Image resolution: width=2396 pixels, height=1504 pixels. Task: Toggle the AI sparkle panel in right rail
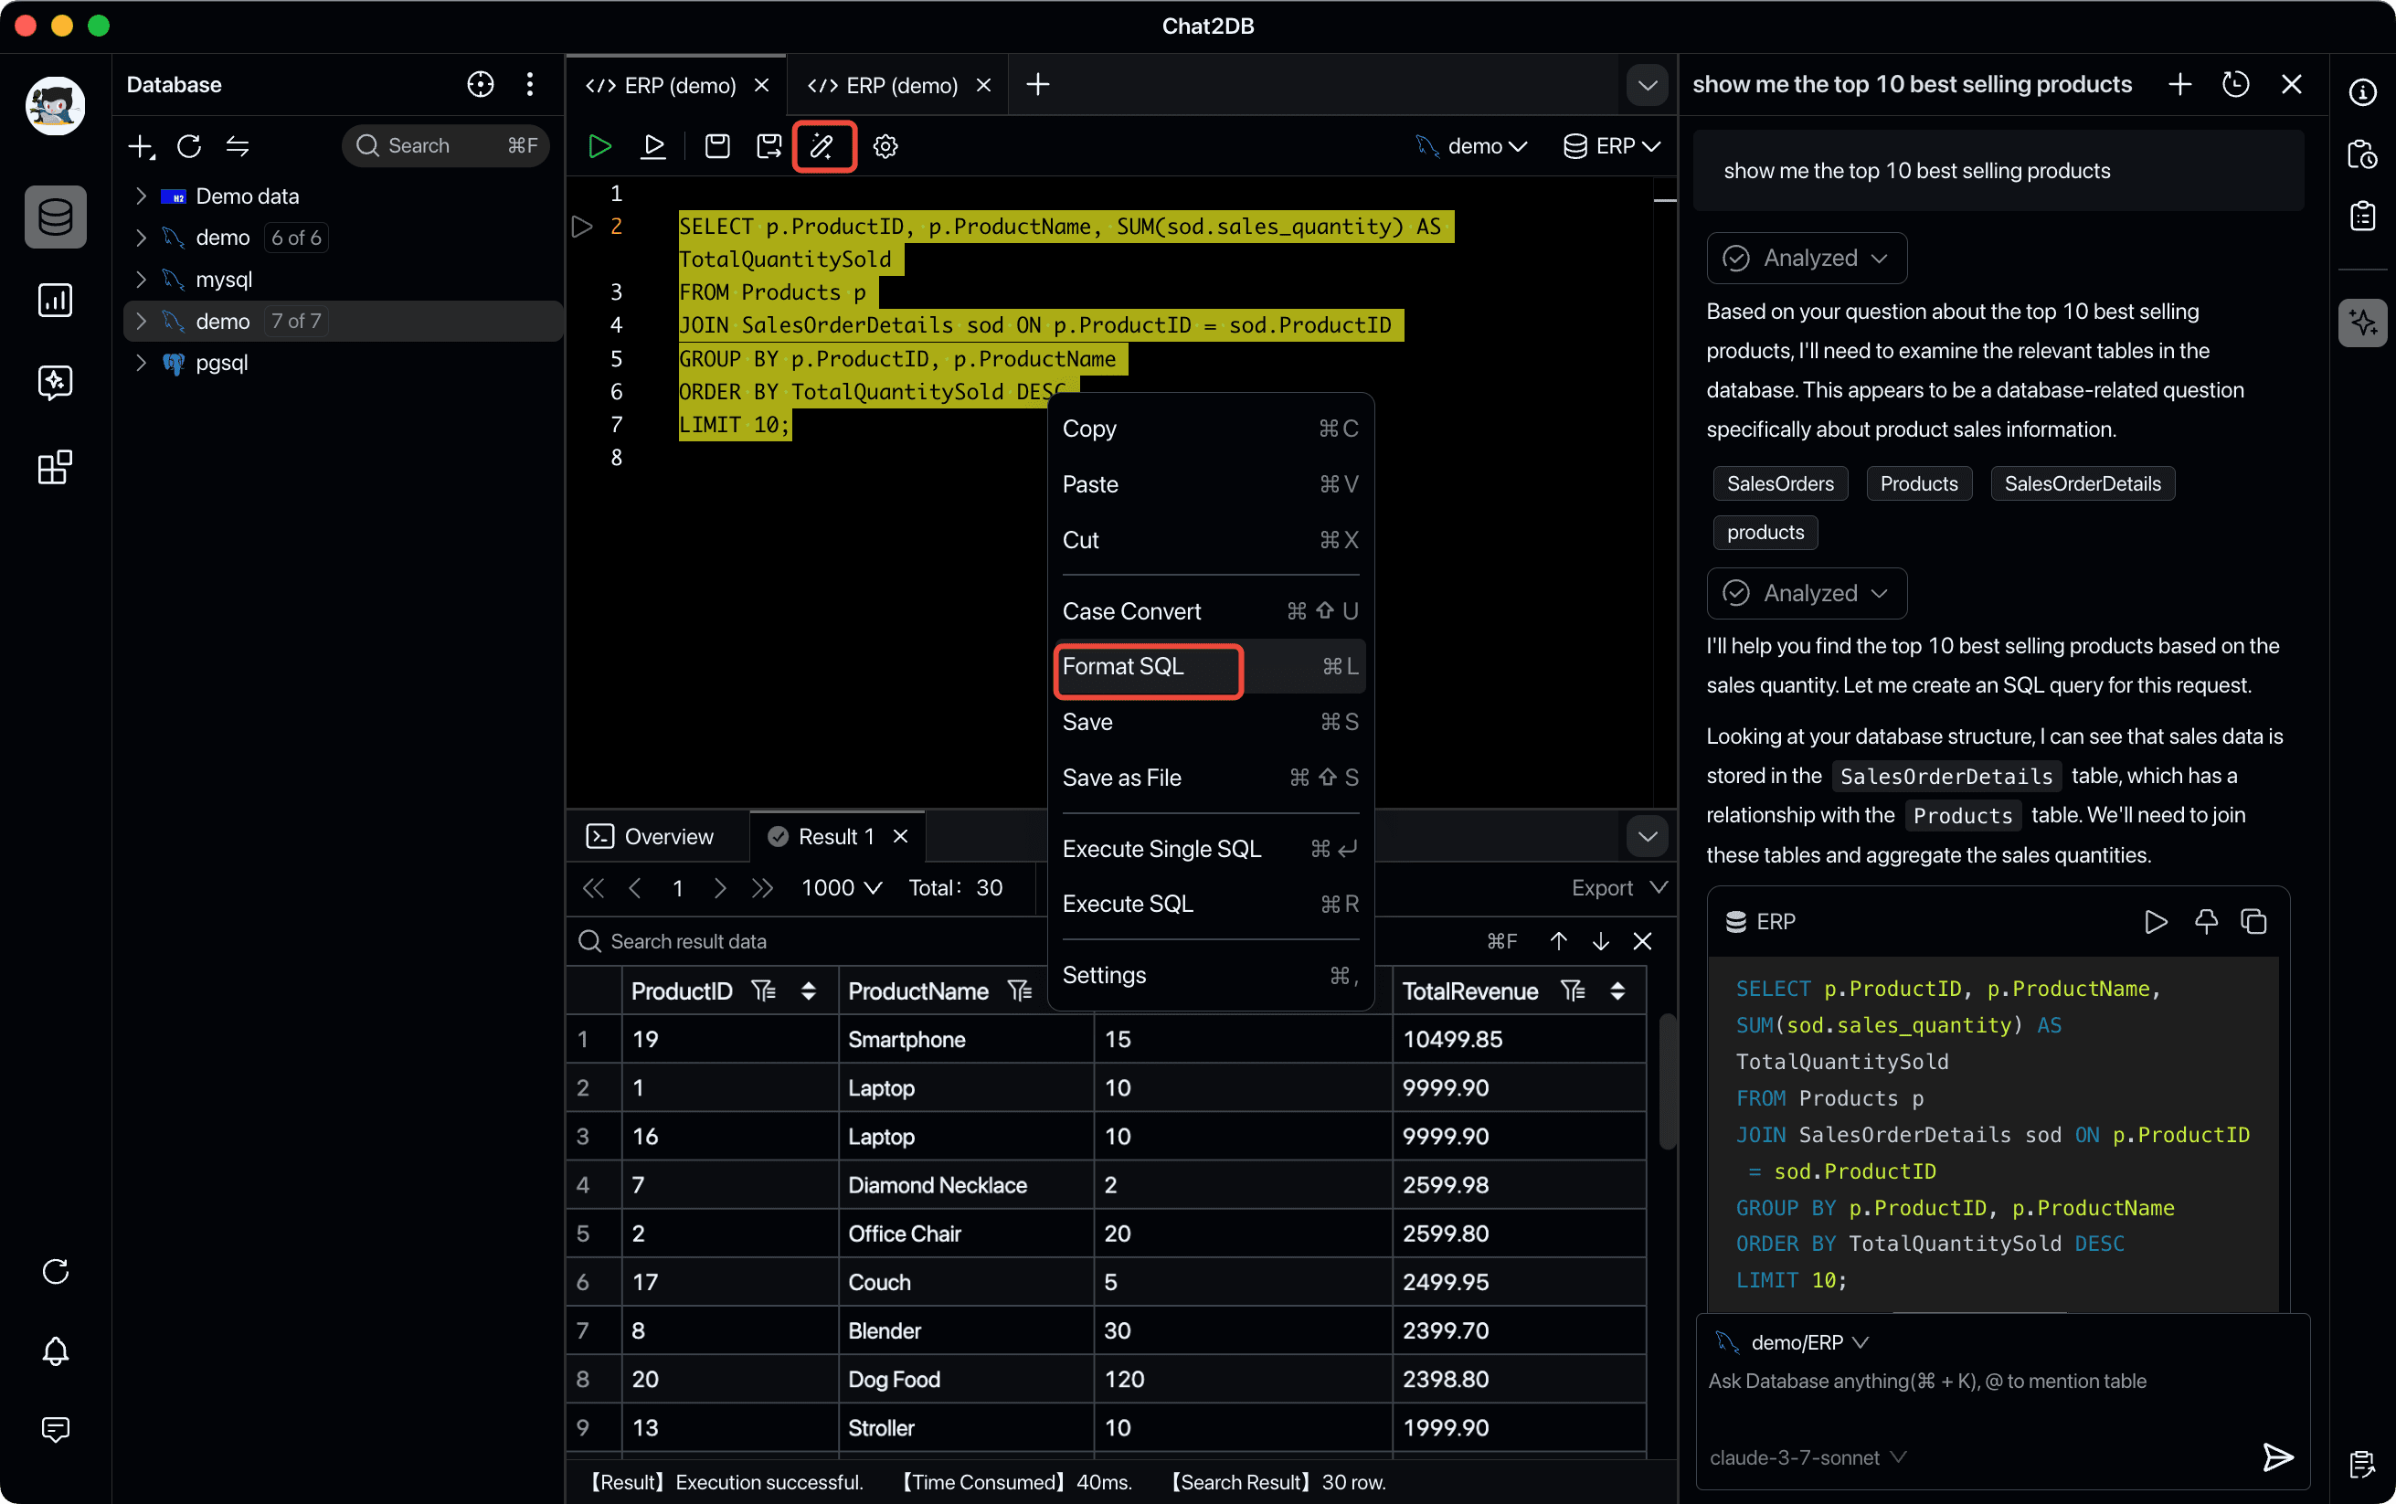[2362, 323]
